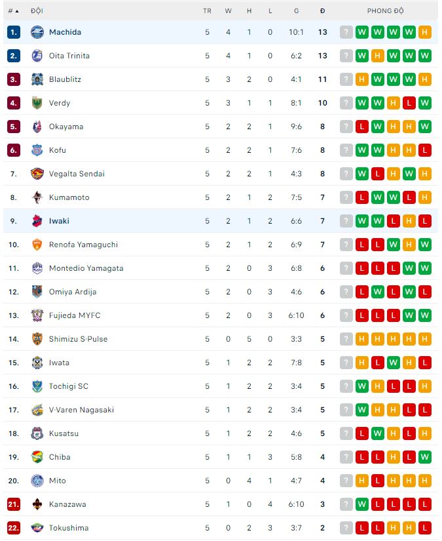Viewport: 442px width, 541px height.
Task: Click the Machida team crest icon
Action: pyautogui.click(x=37, y=32)
